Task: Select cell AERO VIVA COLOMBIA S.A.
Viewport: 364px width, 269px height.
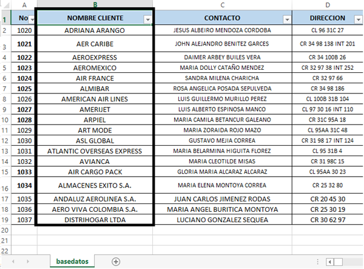Action: point(95,209)
